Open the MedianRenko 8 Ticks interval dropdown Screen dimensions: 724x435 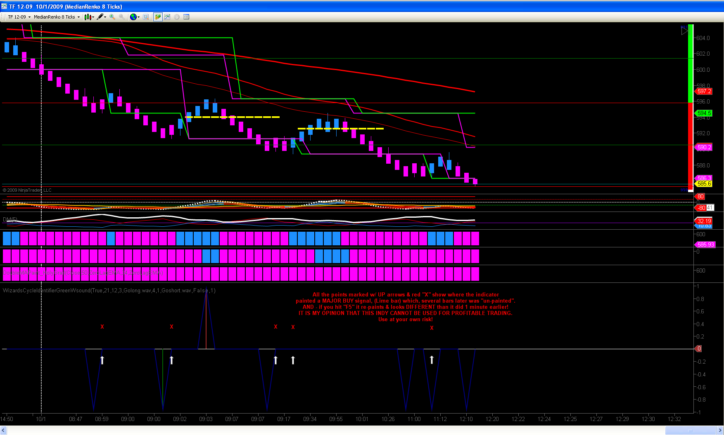coord(57,17)
